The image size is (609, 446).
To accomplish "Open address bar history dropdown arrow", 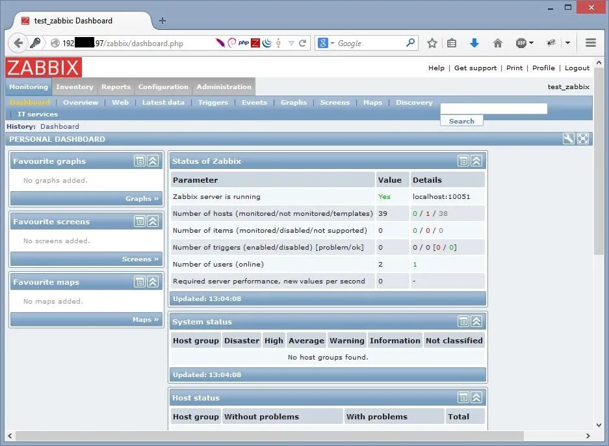I will click(291, 43).
